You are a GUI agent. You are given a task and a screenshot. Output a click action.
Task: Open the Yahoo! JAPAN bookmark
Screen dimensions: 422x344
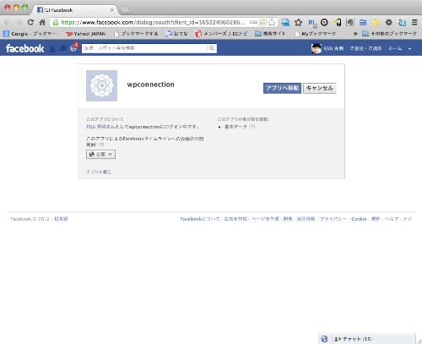point(85,34)
